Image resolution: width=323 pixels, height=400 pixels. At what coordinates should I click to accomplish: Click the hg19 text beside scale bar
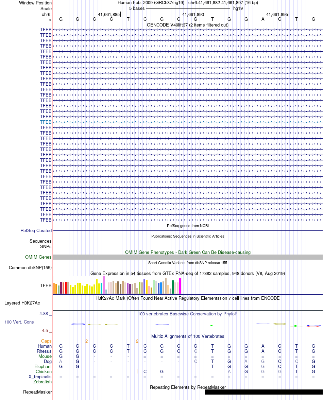[x=238, y=8]
